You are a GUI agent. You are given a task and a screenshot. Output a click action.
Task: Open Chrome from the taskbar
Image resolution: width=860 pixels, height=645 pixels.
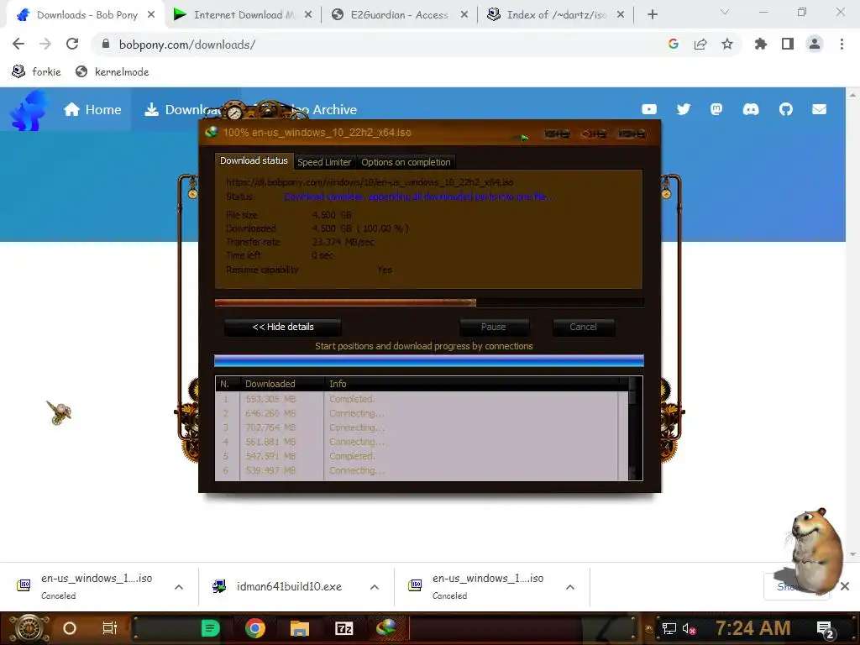[255, 628]
